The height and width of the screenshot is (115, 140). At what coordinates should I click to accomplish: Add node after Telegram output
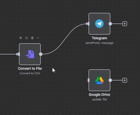click(125, 24)
